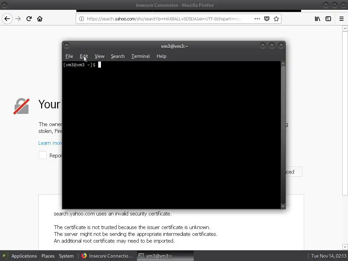Click the terminal scrollbar up arrow

pyautogui.click(x=283, y=64)
